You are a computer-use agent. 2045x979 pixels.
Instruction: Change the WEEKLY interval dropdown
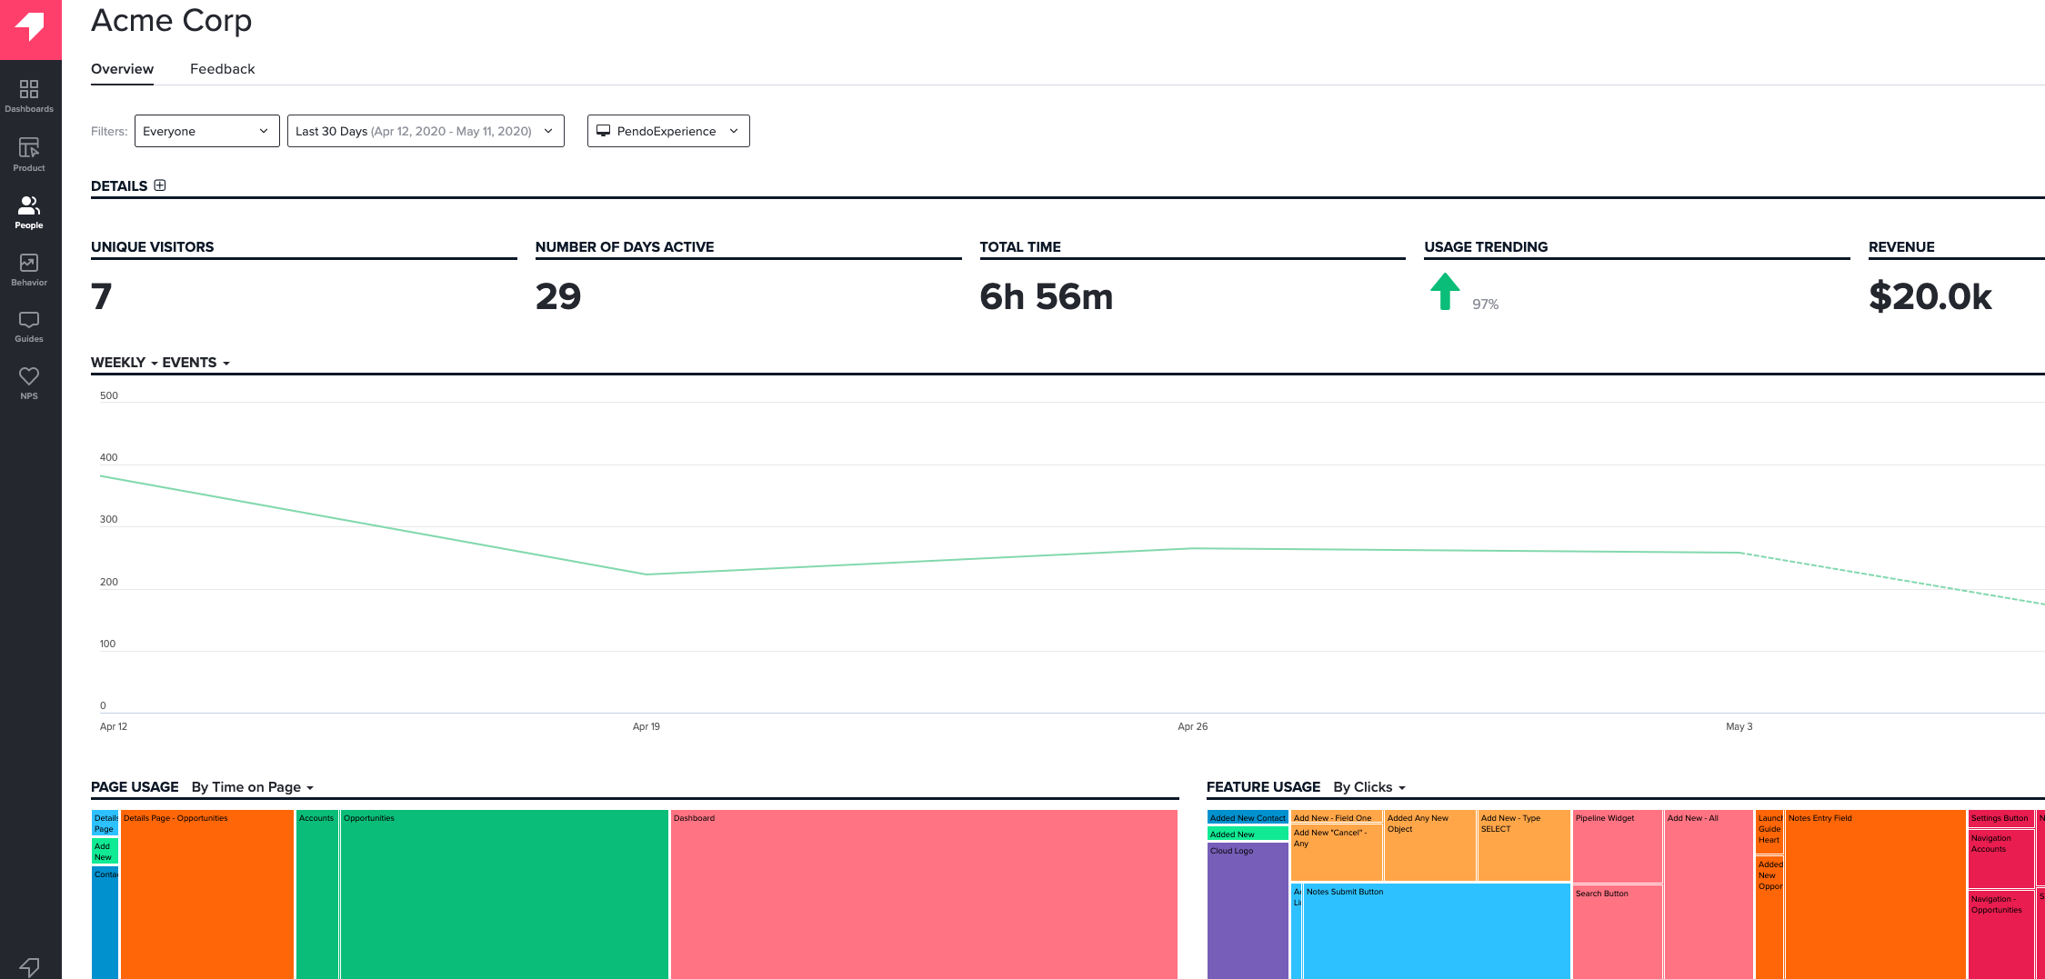pyautogui.click(x=125, y=363)
